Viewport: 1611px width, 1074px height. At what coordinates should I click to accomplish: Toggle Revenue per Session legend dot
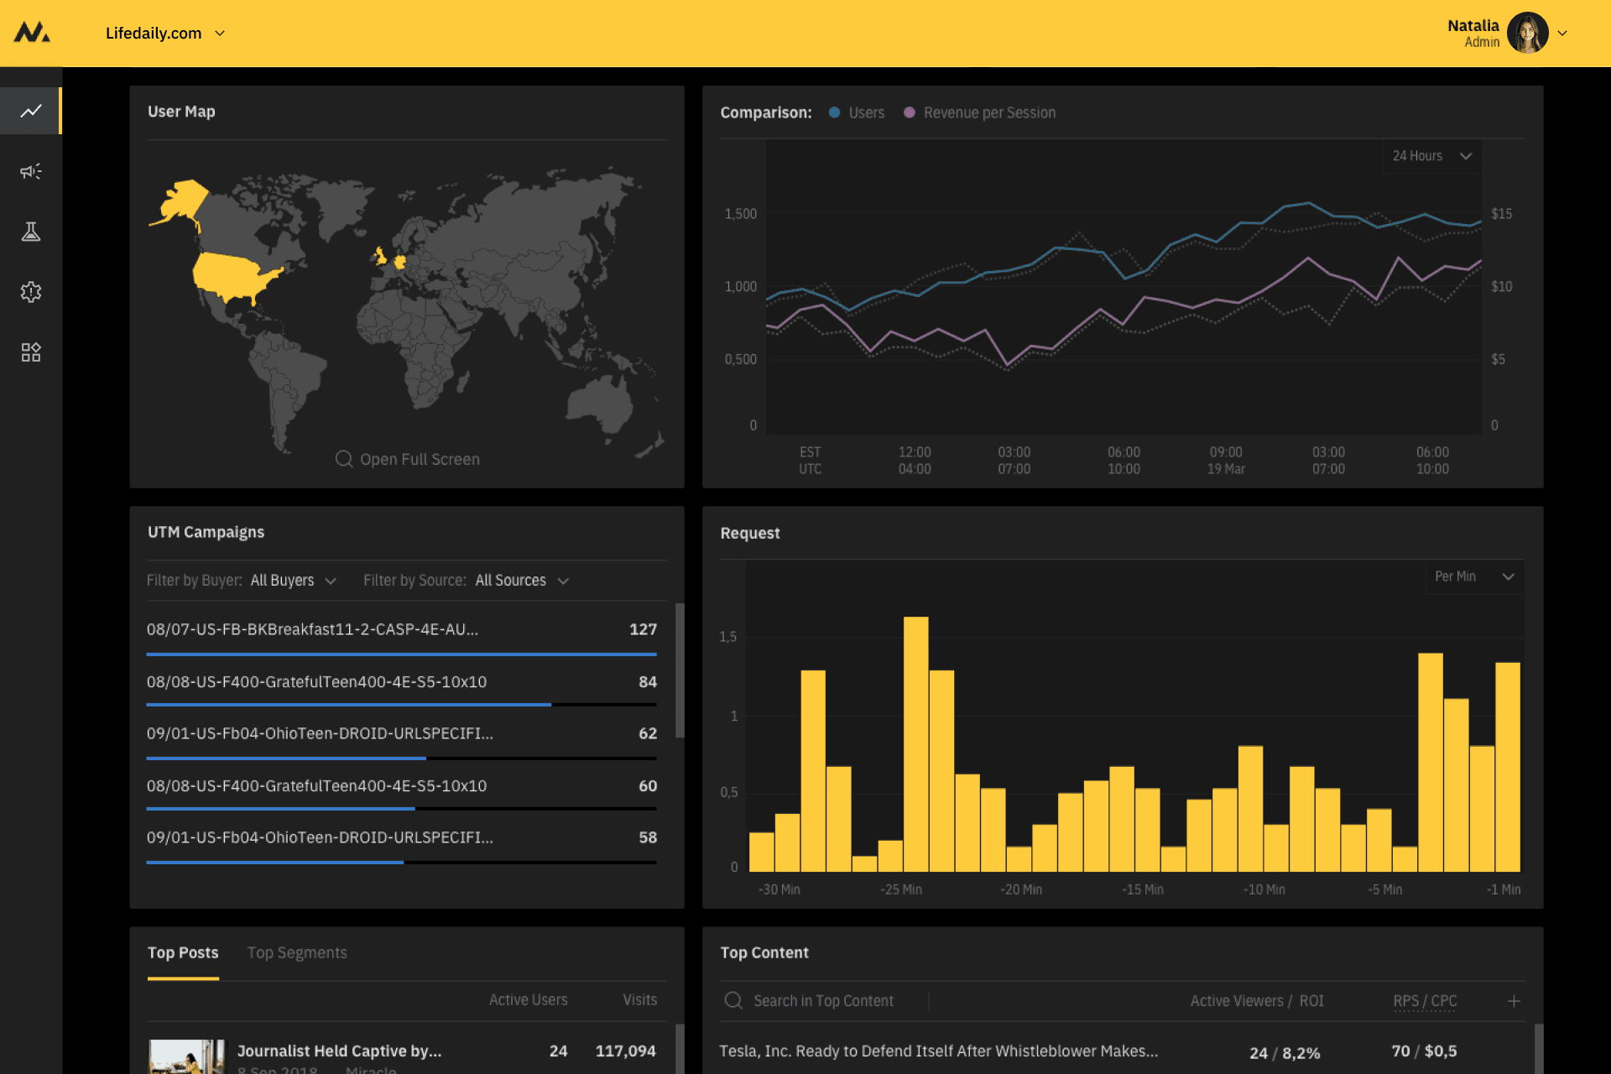[x=910, y=112]
